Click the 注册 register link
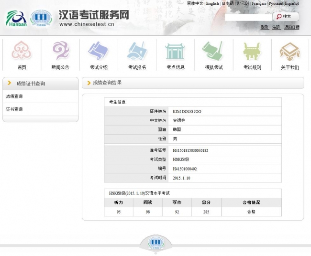This screenshot has height=256, width=311. pos(277,27)
